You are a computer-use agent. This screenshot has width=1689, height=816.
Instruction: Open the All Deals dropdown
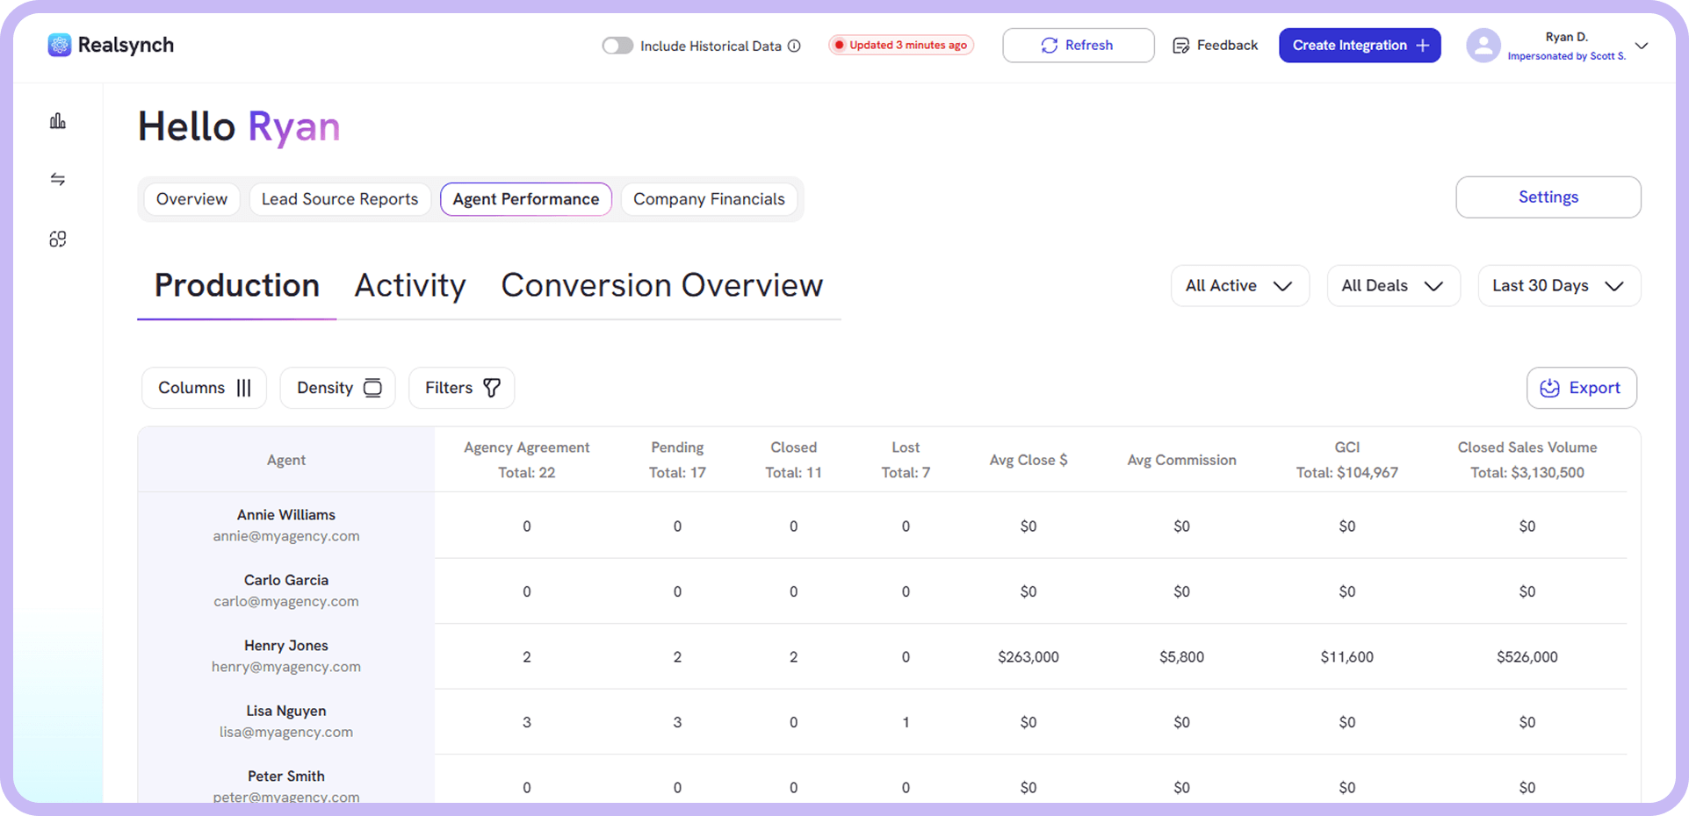click(x=1393, y=286)
